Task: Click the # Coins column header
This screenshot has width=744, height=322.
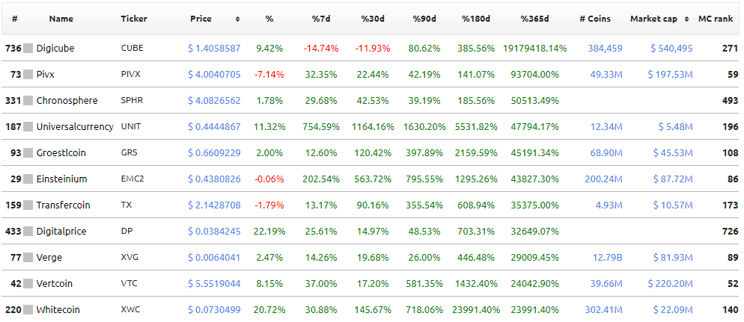Action: [x=595, y=19]
